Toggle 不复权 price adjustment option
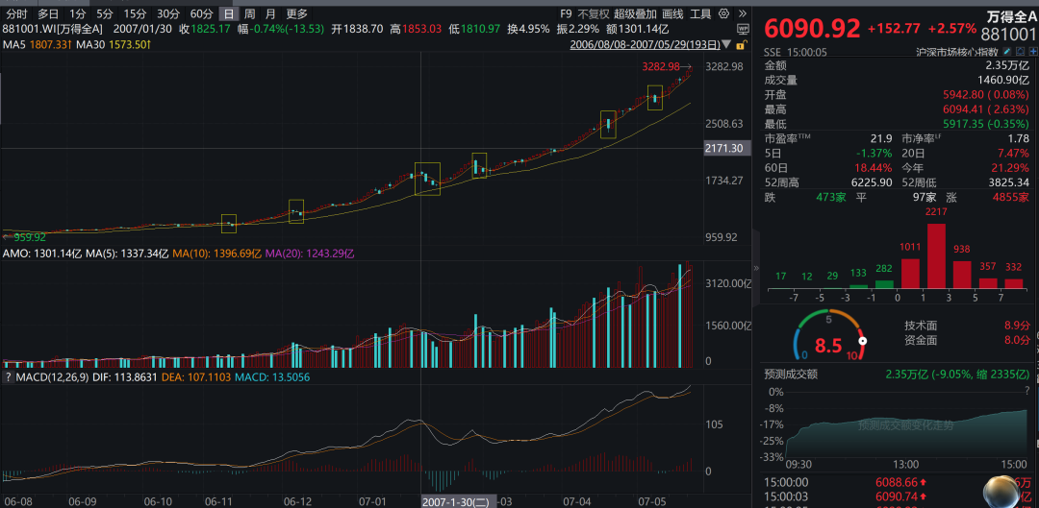 [593, 13]
